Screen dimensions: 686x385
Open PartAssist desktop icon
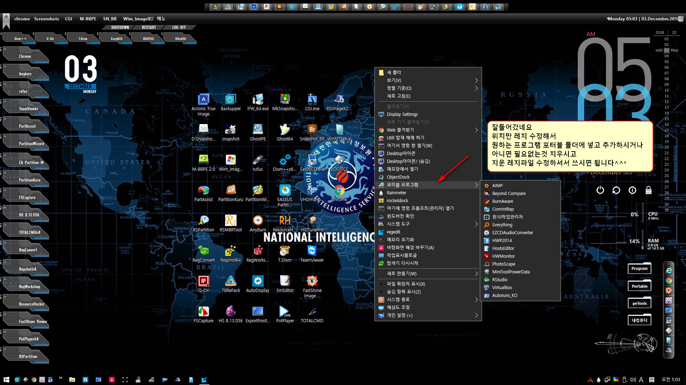pos(203,194)
